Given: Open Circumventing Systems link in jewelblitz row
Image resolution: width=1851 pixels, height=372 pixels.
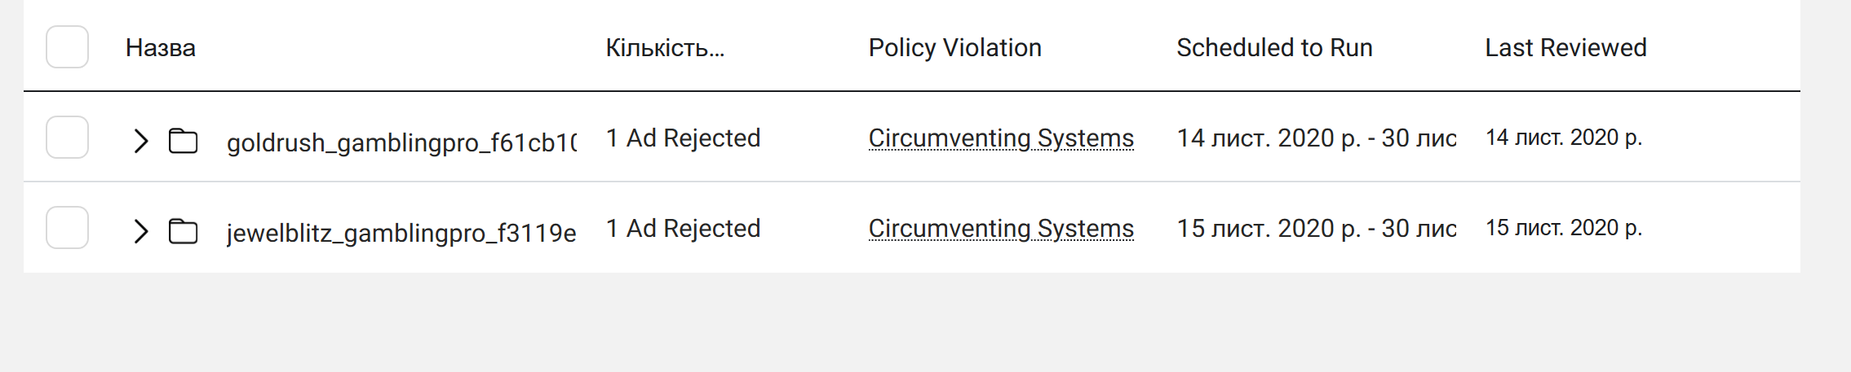Looking at the screenshot, I should click(1001, 229).
